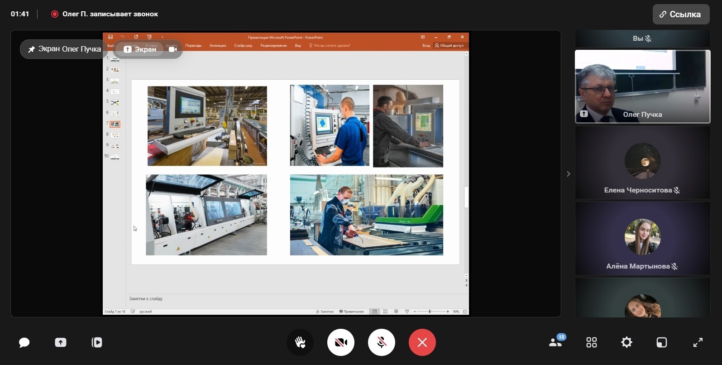The height and width of the screenshot is (365, 722).
Task: Click the PowerPoint Redo icon
Action: pos(136,37)
